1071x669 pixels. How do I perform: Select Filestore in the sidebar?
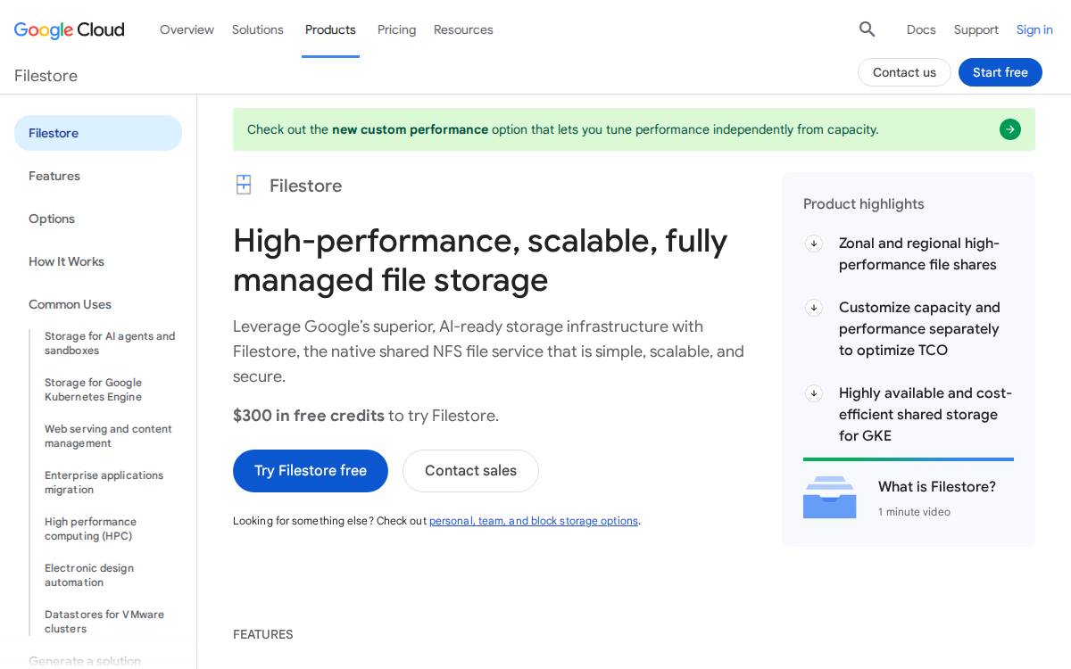point(98,133)
